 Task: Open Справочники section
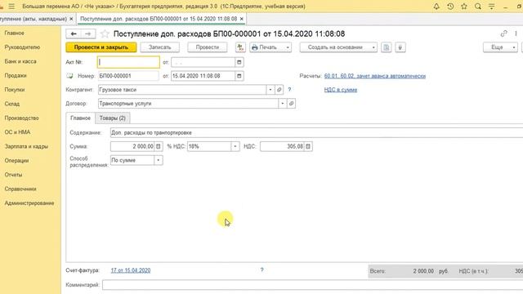click(20, 189)
